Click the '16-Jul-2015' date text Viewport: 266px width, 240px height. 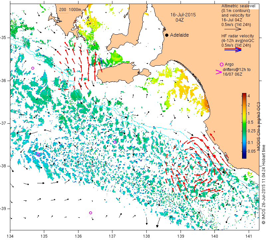pyautogui.click(x=183, y=15)
